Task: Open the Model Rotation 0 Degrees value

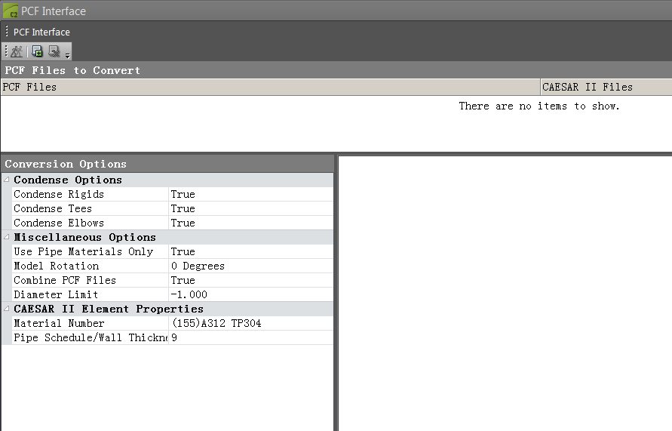Action: pyautogui.click(x=250, y=266)
